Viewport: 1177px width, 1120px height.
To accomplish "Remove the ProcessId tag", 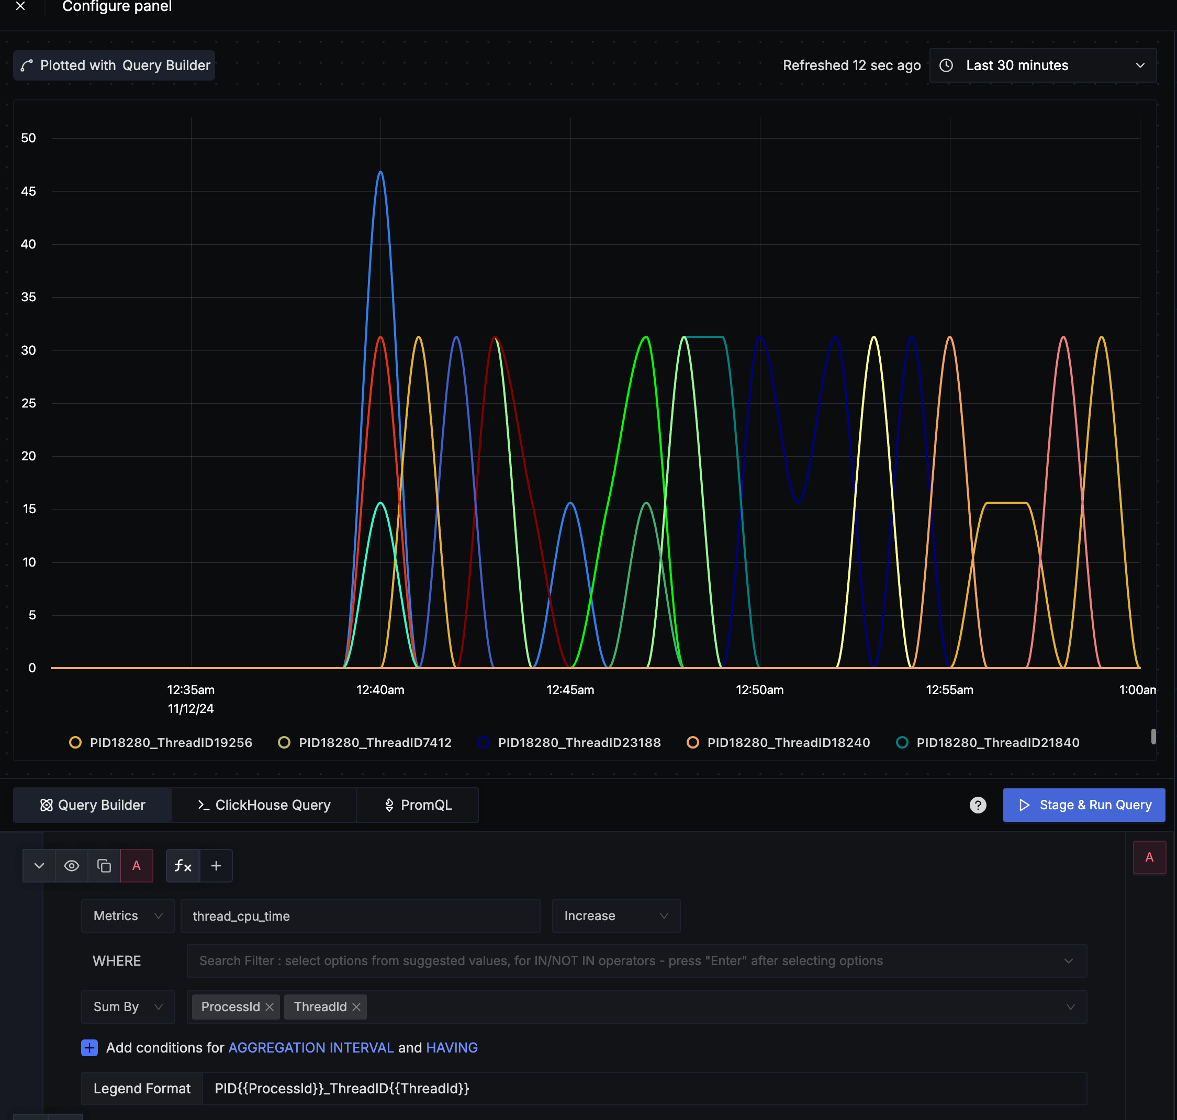I will pos(270,1007).
